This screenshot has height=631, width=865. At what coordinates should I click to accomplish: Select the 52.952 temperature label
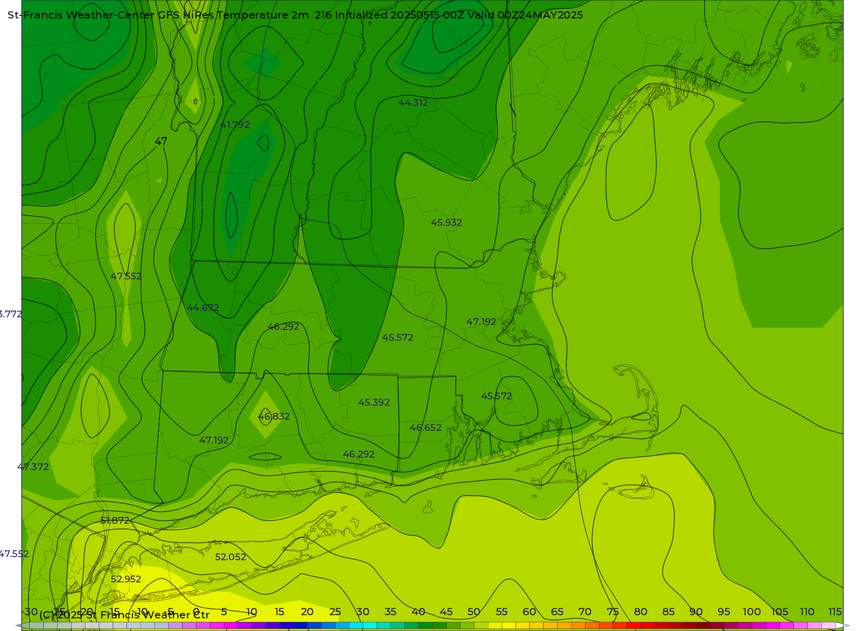pos(126,579)
